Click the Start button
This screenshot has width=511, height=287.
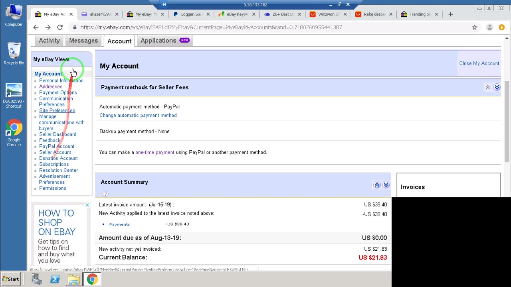[10, 279]
